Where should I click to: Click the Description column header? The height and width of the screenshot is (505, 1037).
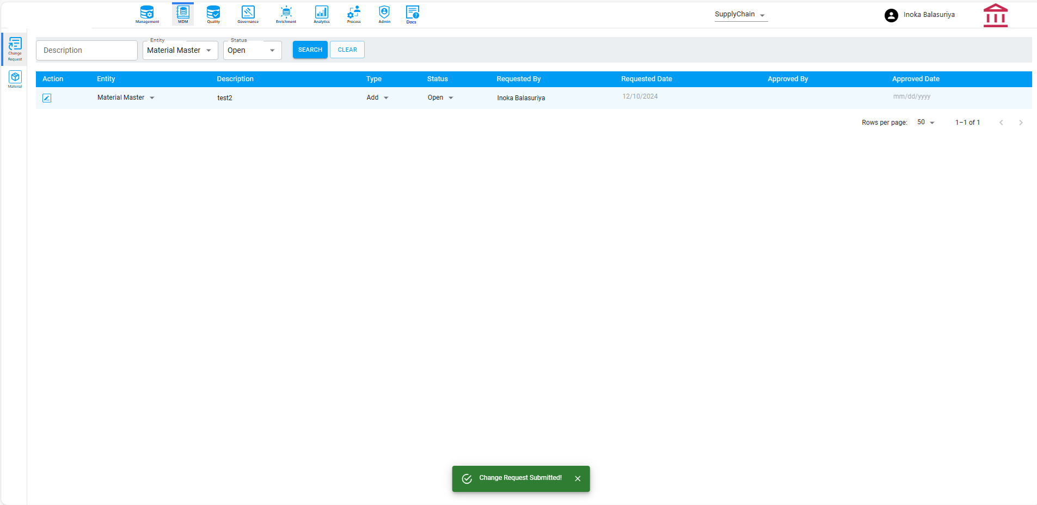[235, 79]
